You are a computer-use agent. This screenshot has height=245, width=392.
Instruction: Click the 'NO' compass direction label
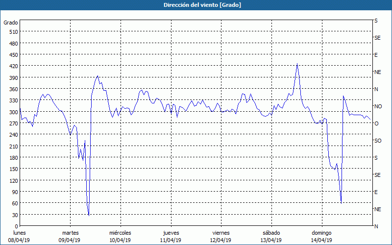point(378,106)
